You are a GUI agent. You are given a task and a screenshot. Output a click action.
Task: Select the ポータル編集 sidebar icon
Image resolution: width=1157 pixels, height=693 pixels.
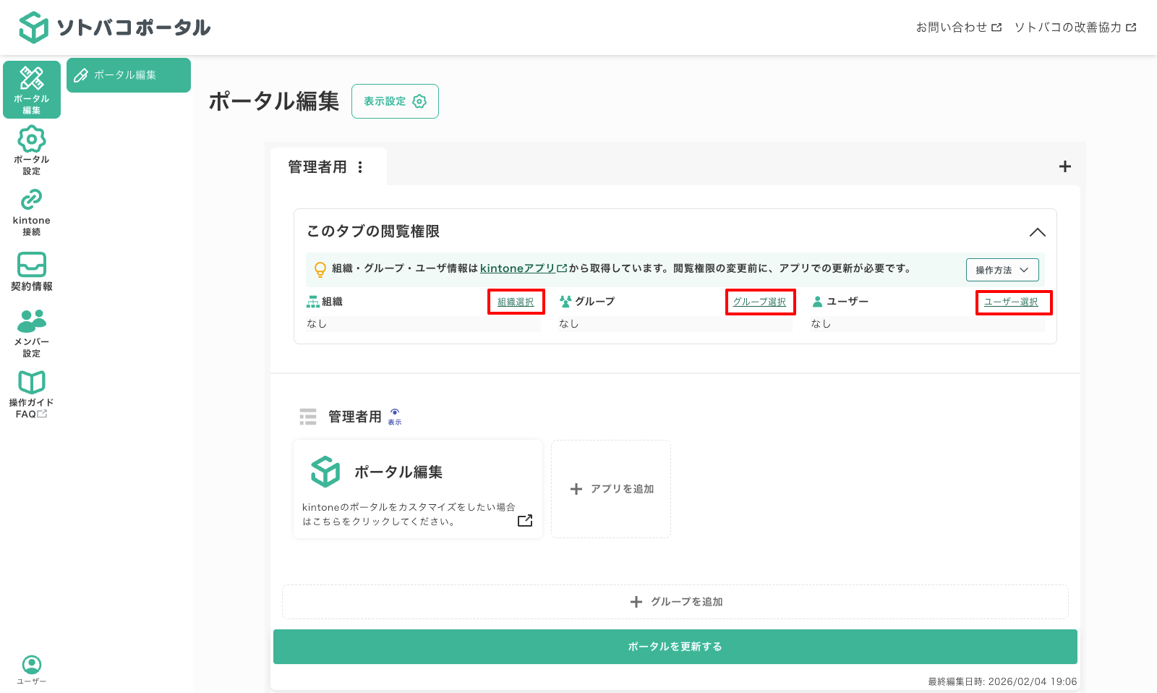[31, 89]
